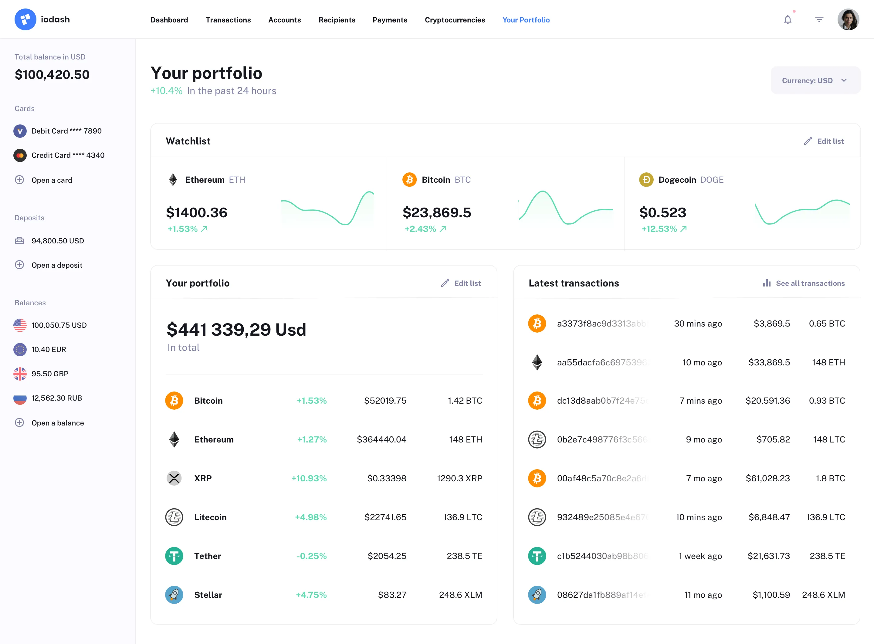This screenshot has height=644, width=874.
Task: Click the Litecoin icon in Your portfolio list
Action: tap(174, 517)
